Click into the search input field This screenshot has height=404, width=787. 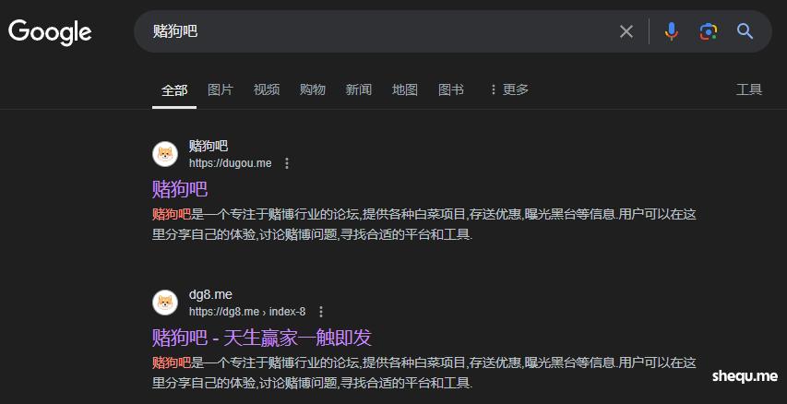point(369,32)
